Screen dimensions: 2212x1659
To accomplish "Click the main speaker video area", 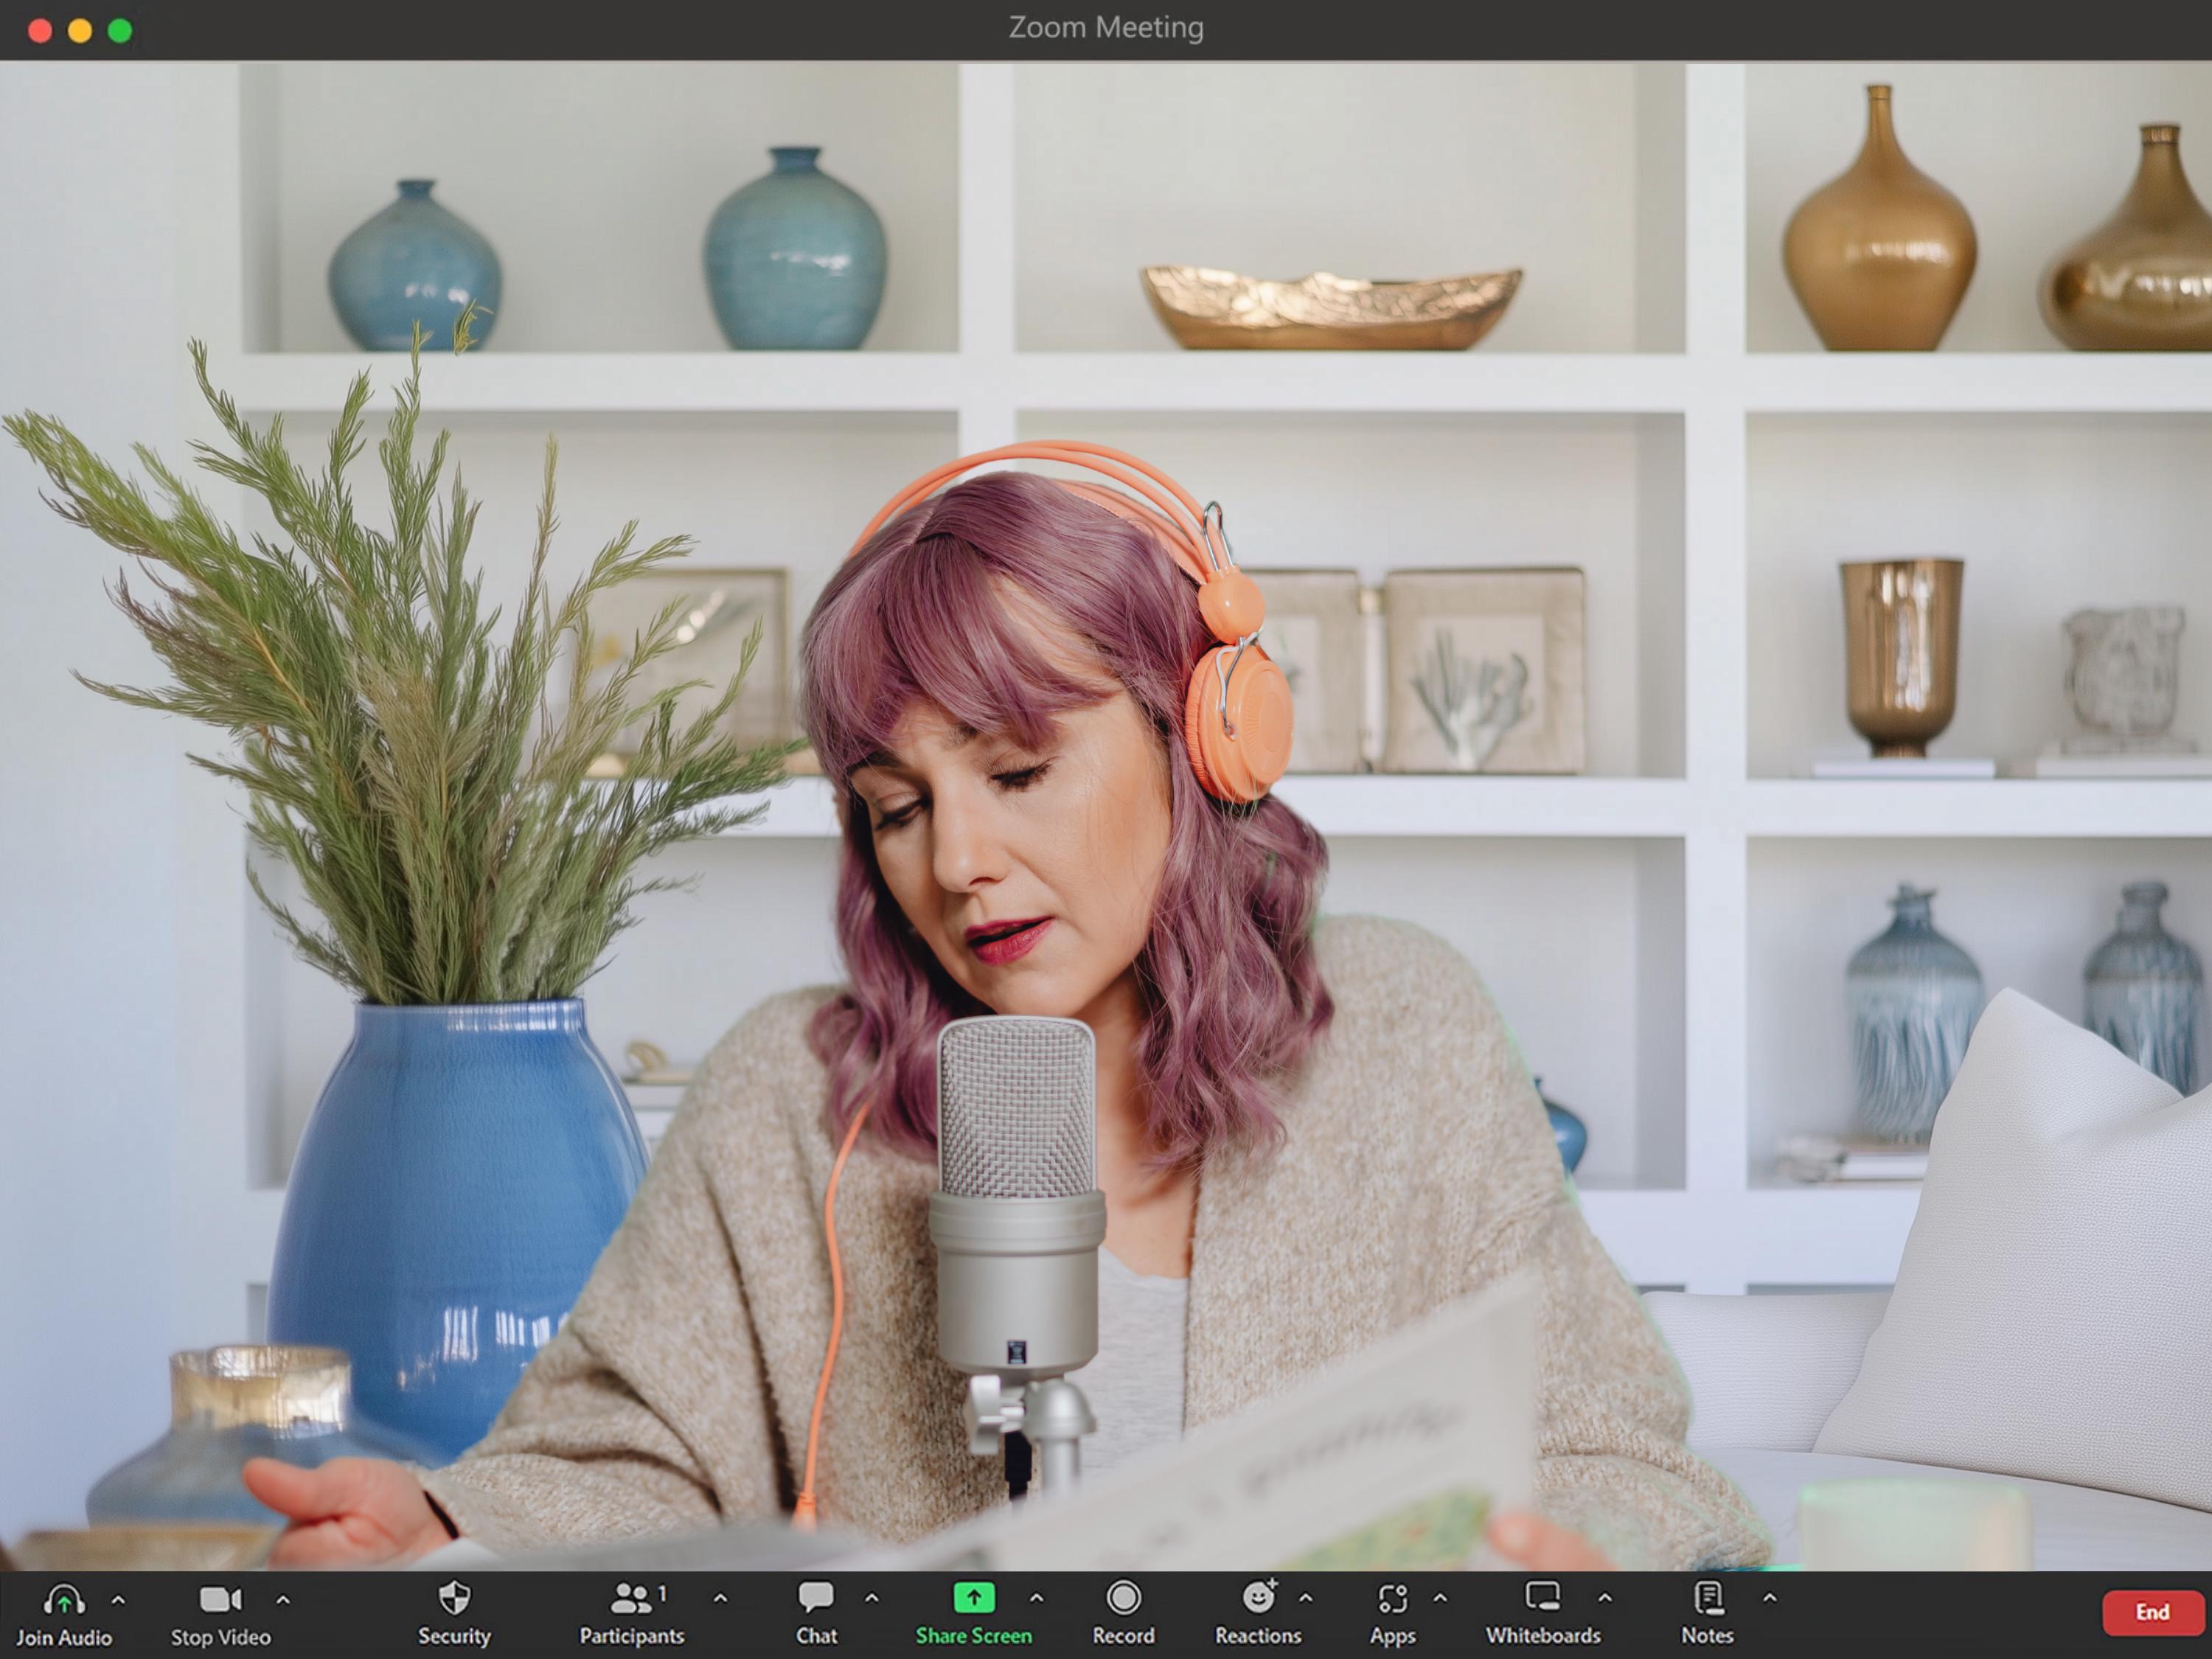I will pos(1106,815).
